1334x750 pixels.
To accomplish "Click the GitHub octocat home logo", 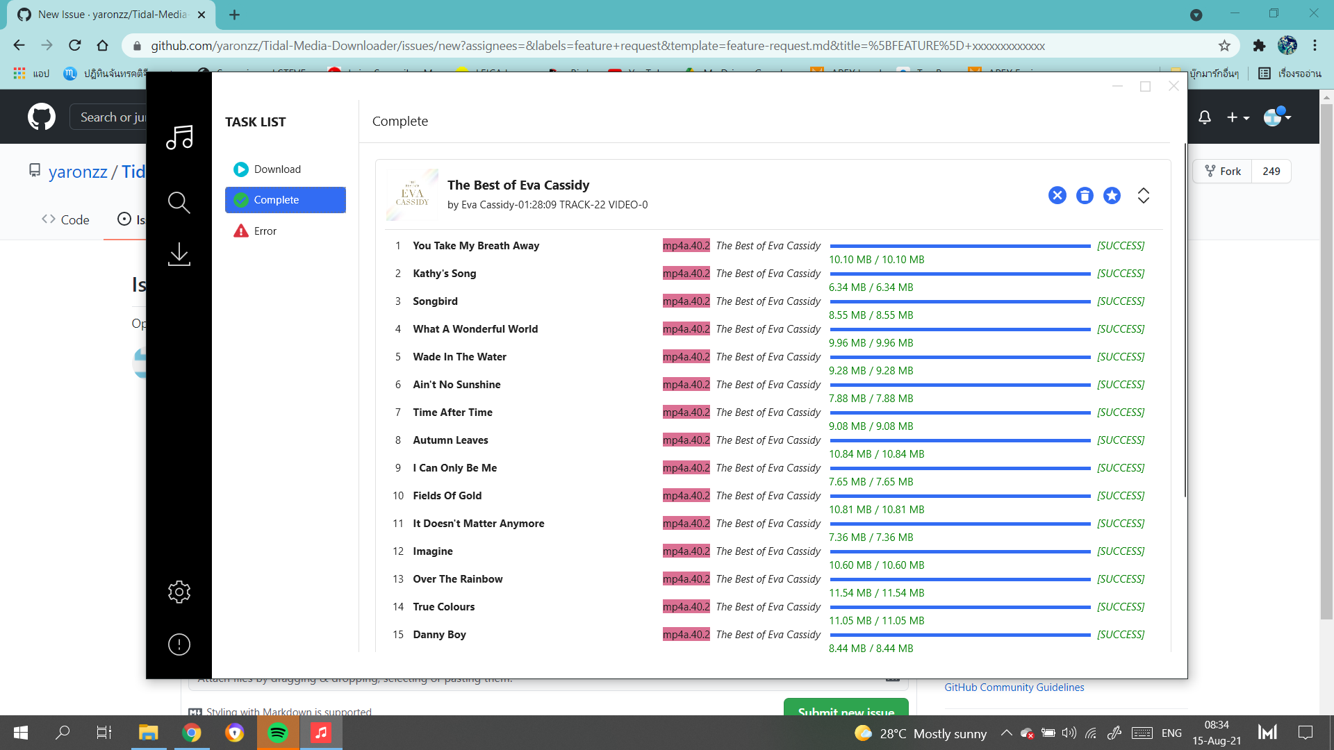I will pyautogui.click(x=41, y=116).
